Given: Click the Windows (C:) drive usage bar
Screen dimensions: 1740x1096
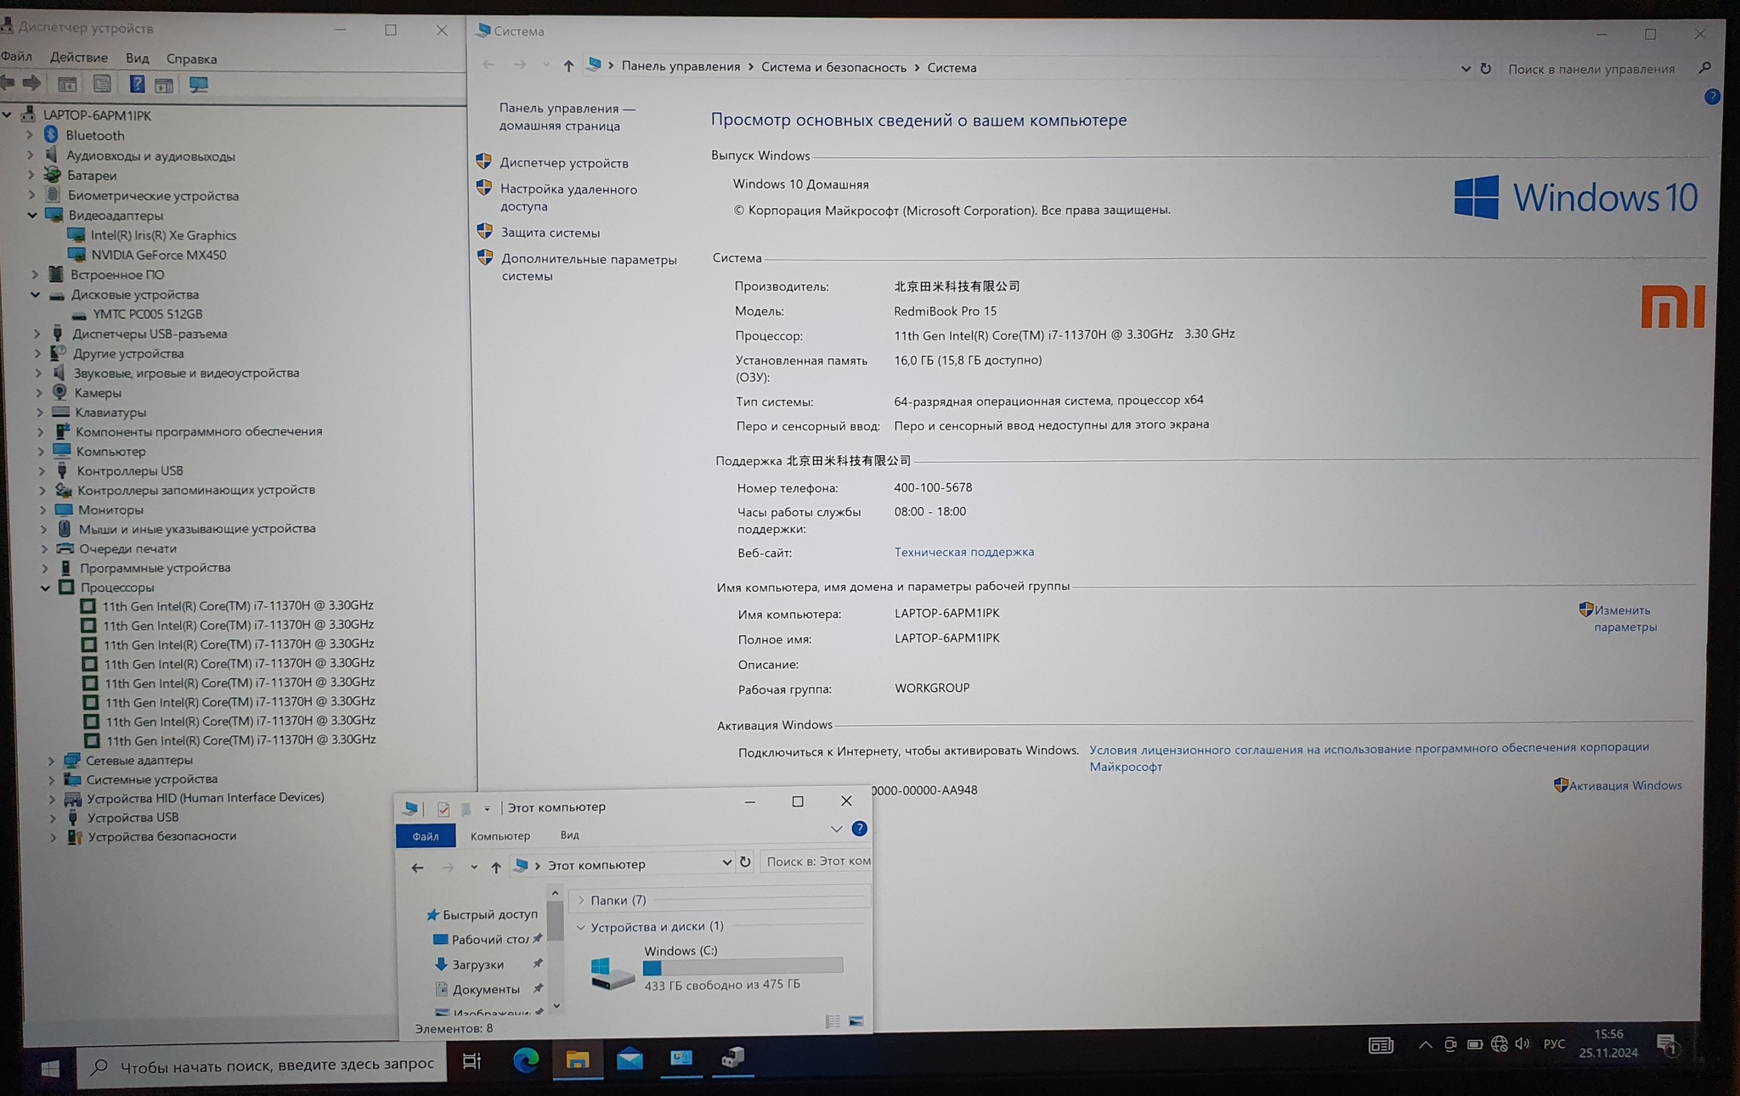Looking at the screenshot, I should [x=743, y=966].
